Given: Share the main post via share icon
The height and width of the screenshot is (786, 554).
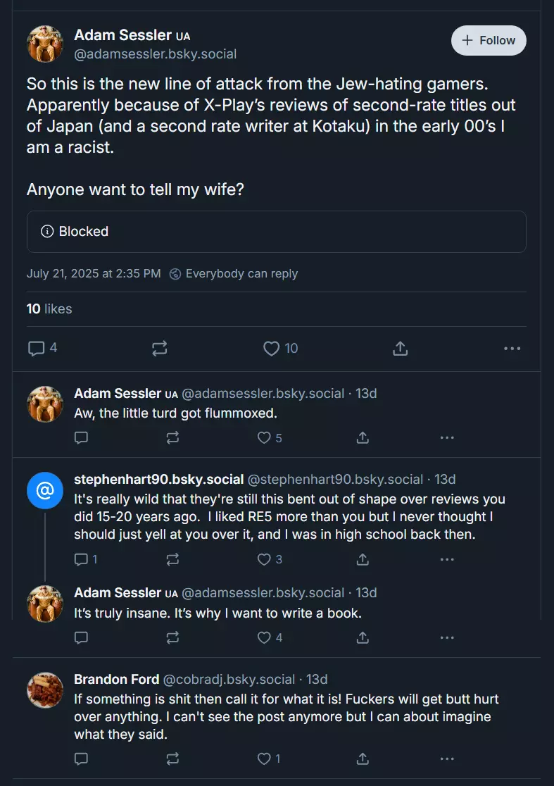Looking at the screenshot, I should pyautogui.click(x=400, y=348).
